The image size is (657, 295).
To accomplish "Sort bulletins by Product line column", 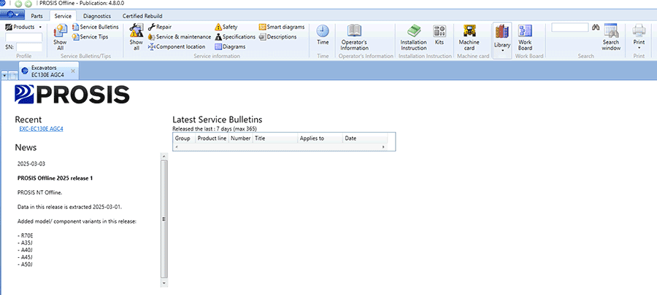I will tap(212, 138).
